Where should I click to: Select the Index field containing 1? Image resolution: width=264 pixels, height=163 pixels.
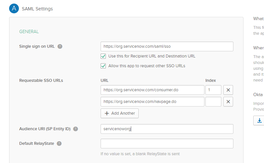pyautogui.click(x=213, y=90)
